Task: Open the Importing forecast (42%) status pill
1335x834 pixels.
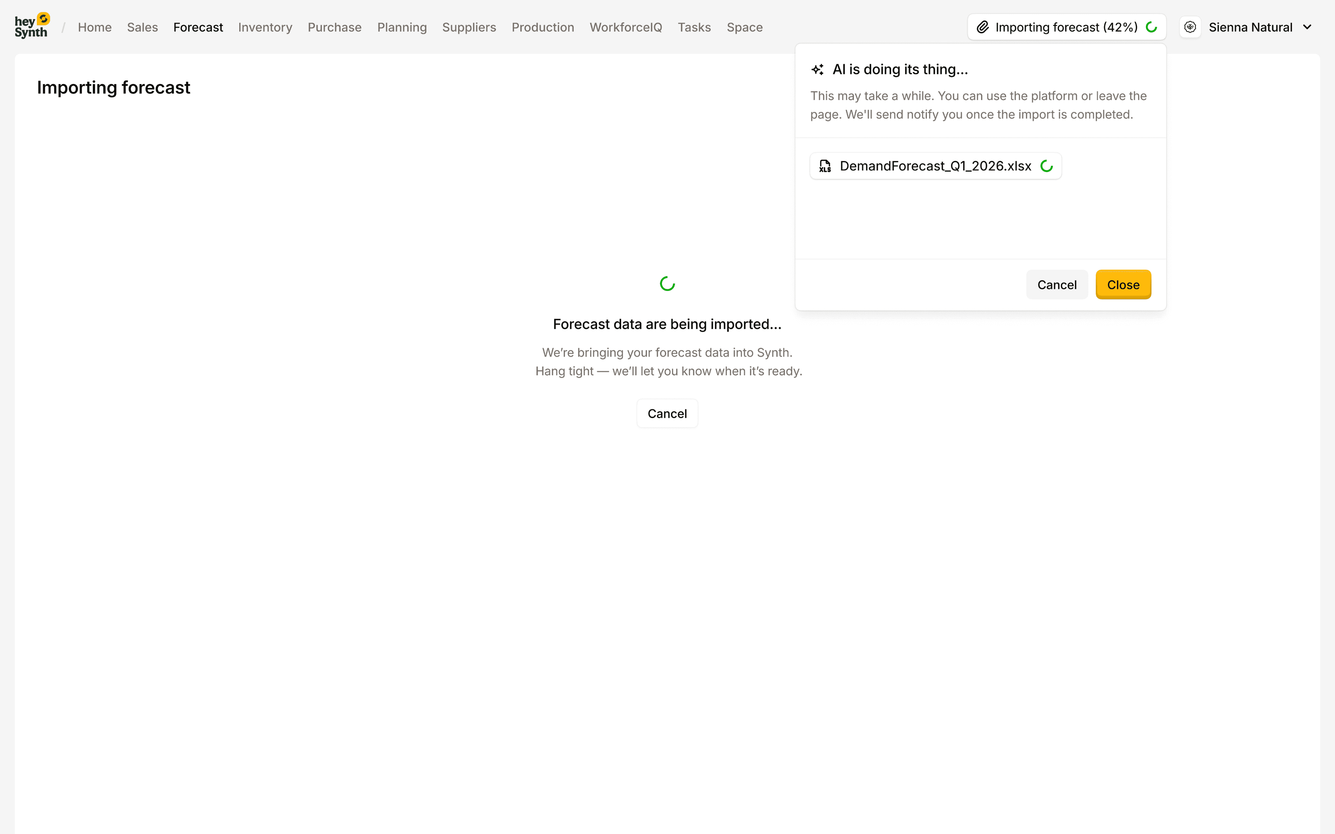Action: 1066,27
